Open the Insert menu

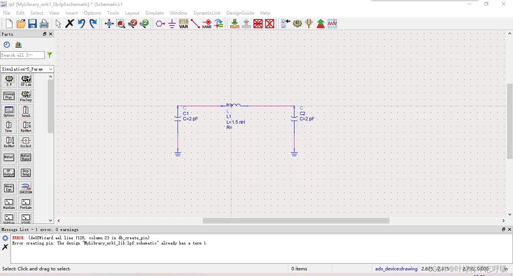point(71,13)
